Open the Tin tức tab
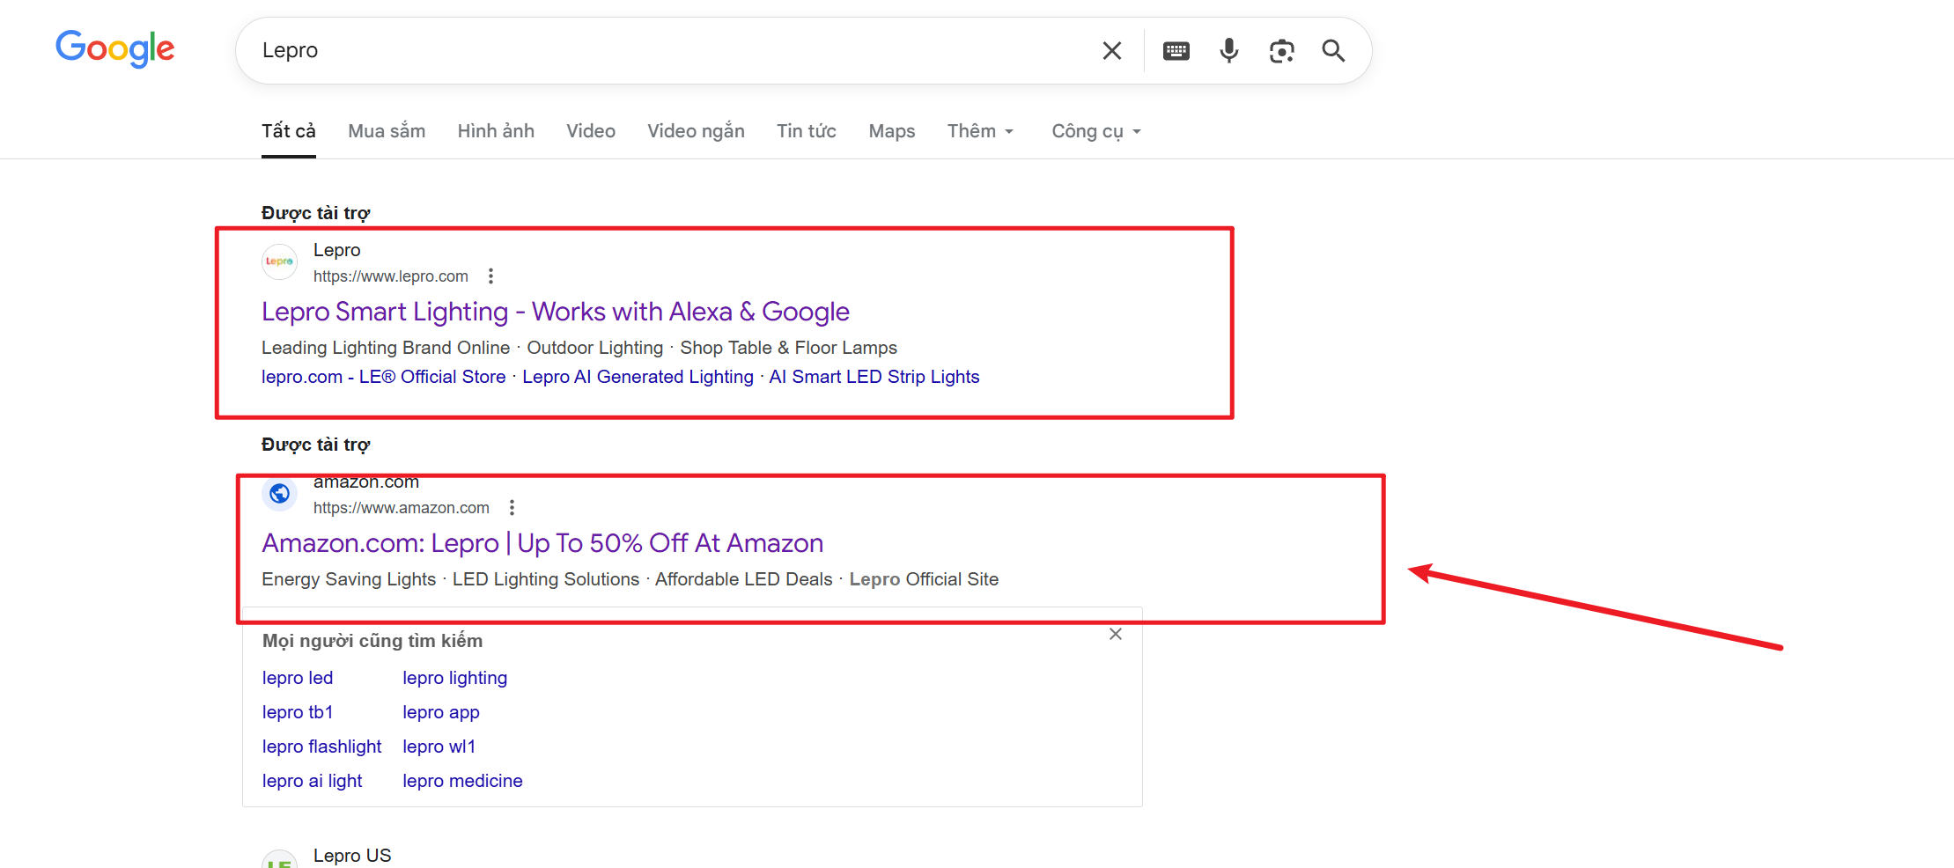Screen dimensions: 1954x868 tap(806, 131)
